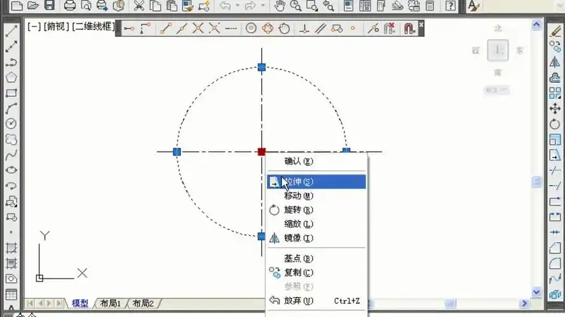Screen dimensions: 565x317
Task: Click the Undo arrow
Action: (225, 6)
